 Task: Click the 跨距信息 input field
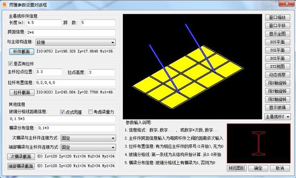click(x=71, y=33)
